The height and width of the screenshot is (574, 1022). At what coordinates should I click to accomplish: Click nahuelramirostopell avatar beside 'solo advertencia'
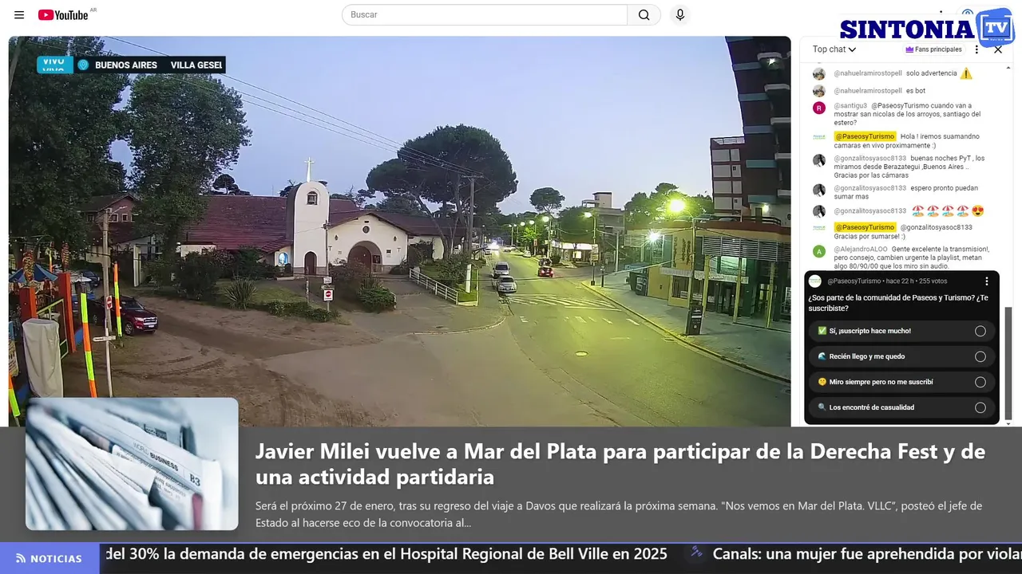819,73
